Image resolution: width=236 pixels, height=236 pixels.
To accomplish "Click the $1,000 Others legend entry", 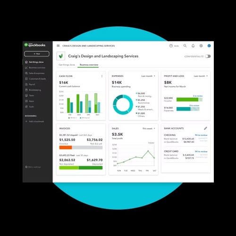I will [x=141, y=115].
